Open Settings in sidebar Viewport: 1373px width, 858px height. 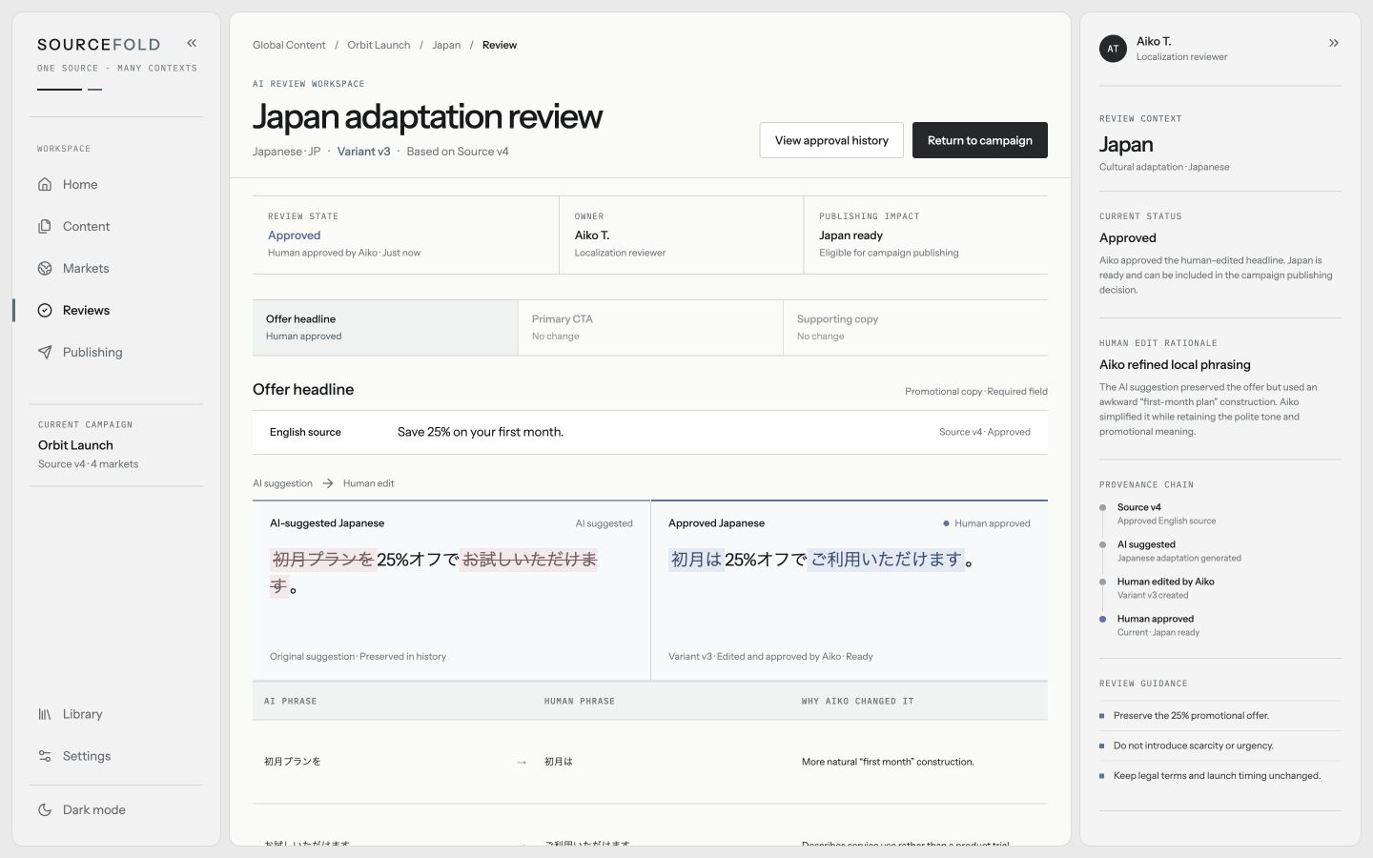[116, 756]
